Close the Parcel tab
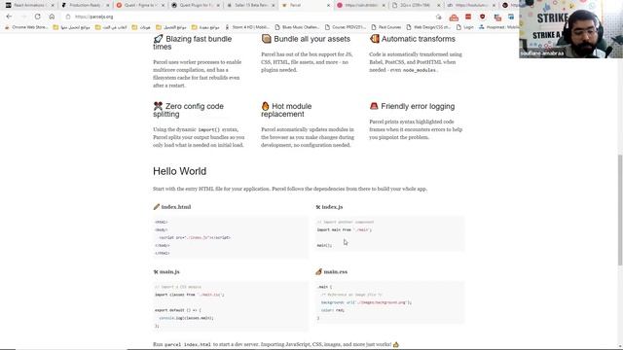Image resolution: width=623 pixels, height=350 pixels. [x=328, y=5]
